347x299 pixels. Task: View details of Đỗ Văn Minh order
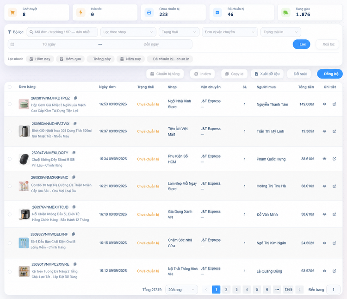click(x=324, y=214)
